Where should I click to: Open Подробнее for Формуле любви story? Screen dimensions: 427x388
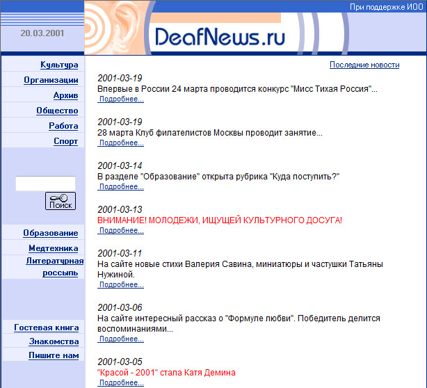click(120, 339)
